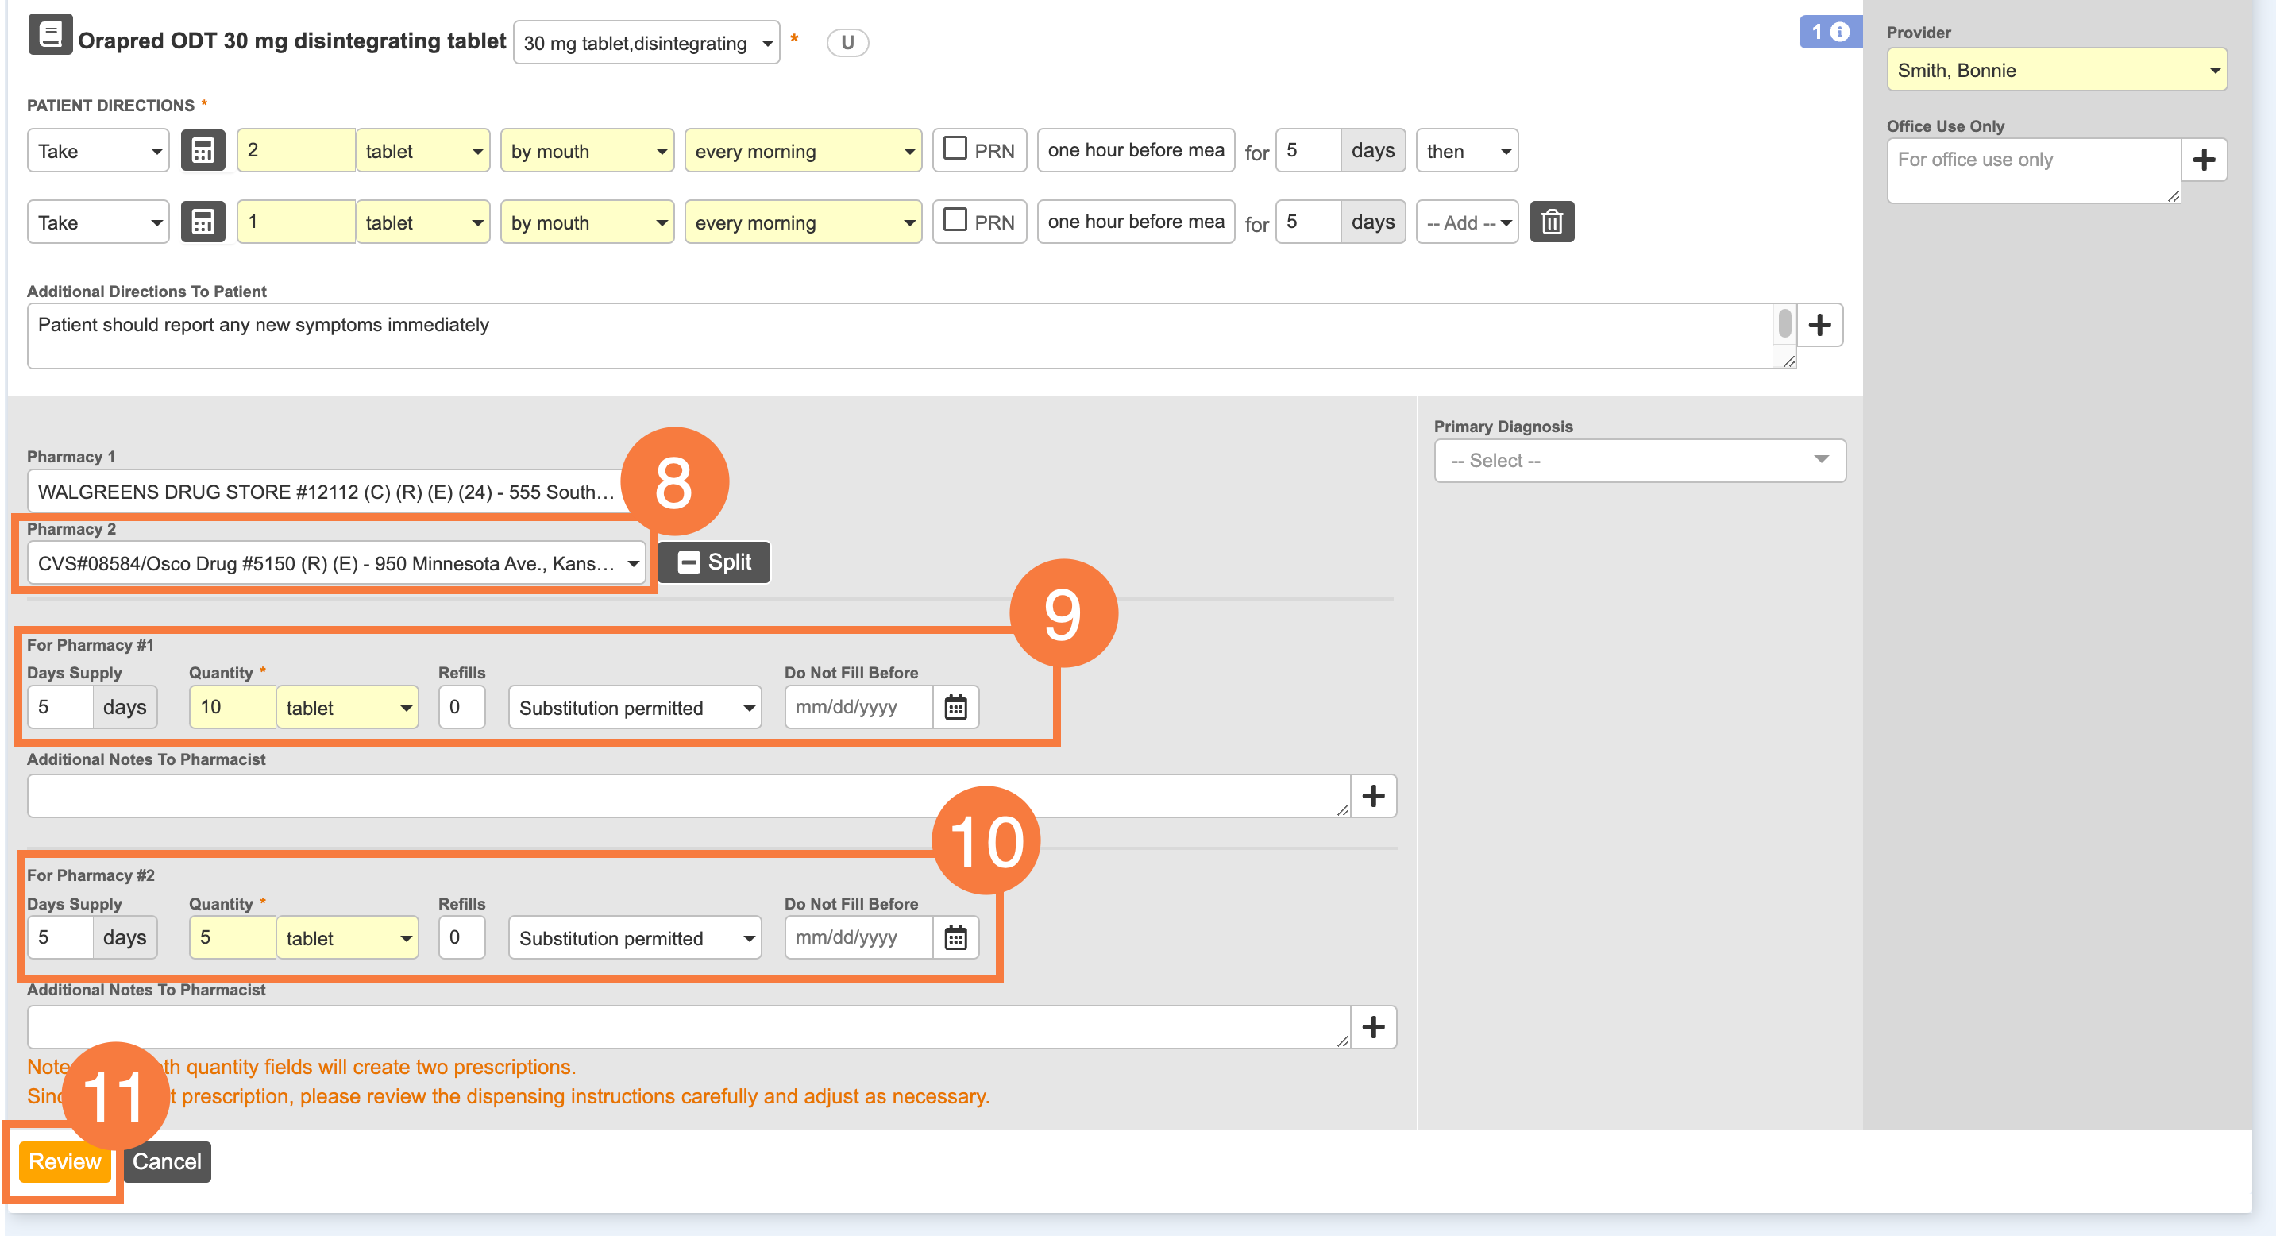Click the Cancel button
Image resolution: width=2276 pixels, height=1236 pixels.
167,1162
